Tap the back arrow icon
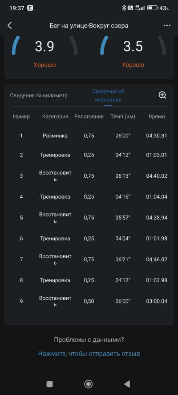Screen dimensions: 178x395 click(10, 25)
